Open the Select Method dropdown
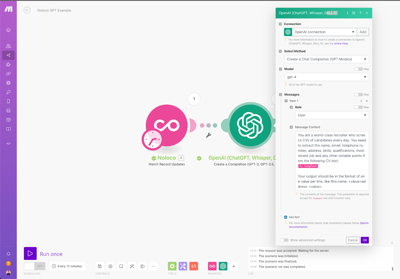The width and height of the screenshot is (400, 279). 326,59
